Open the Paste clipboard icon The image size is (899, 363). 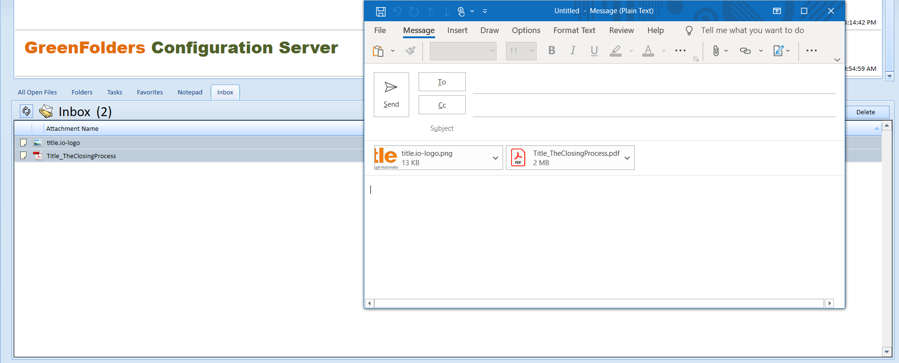click(378, 51)
